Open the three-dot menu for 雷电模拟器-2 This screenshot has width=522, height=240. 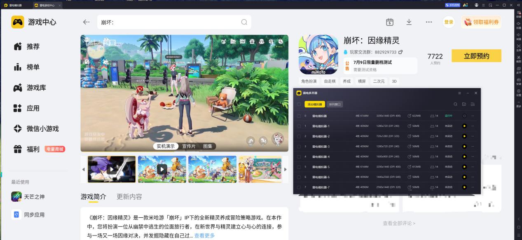coord(473,136)
